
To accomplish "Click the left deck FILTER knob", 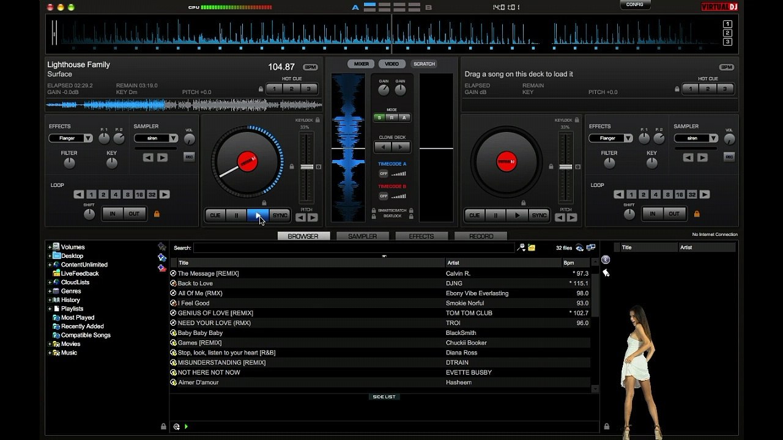I will click(x=69, y=163).
